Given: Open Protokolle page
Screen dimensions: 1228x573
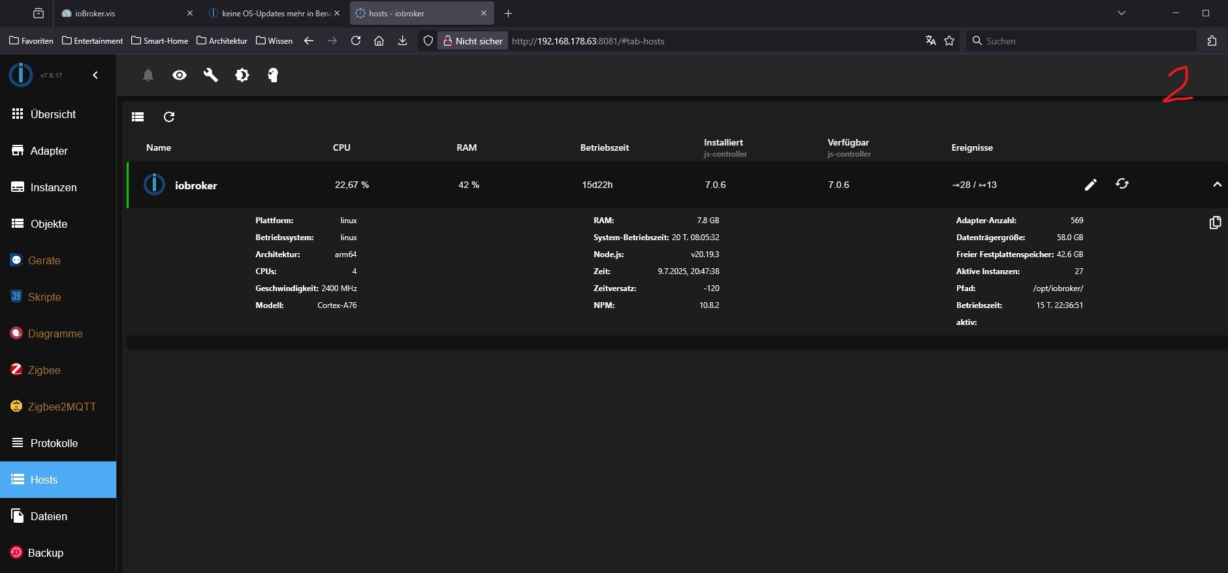Looking at the screenshot, I should click(x=58, y=443).
